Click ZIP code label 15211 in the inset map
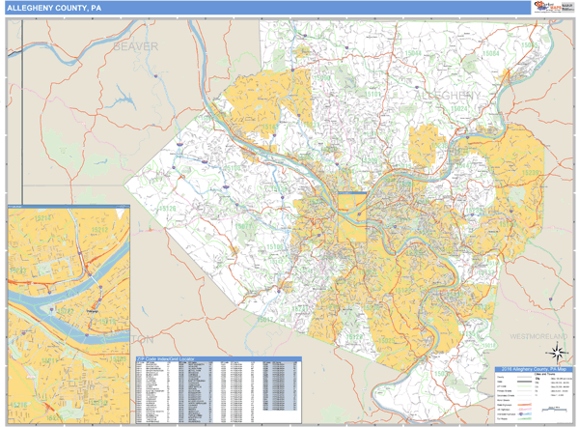This screenshot has width=579, height=427. pos(49,360)
